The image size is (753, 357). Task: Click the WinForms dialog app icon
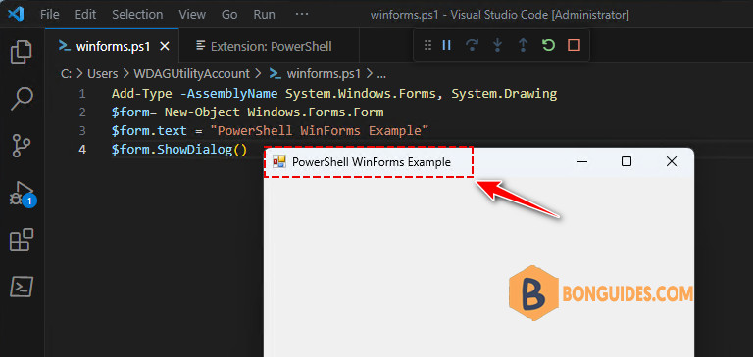tap(279, 162)
